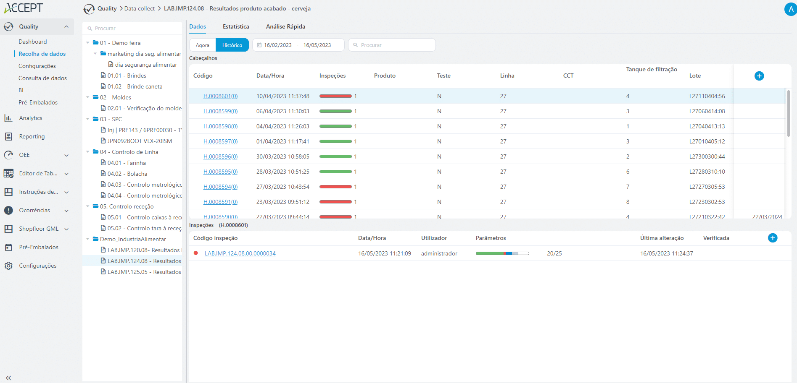The width and height of the screenshot is (797, 383).
Task: Click the inspection parameters progress bar
Action: coord(502,254)
